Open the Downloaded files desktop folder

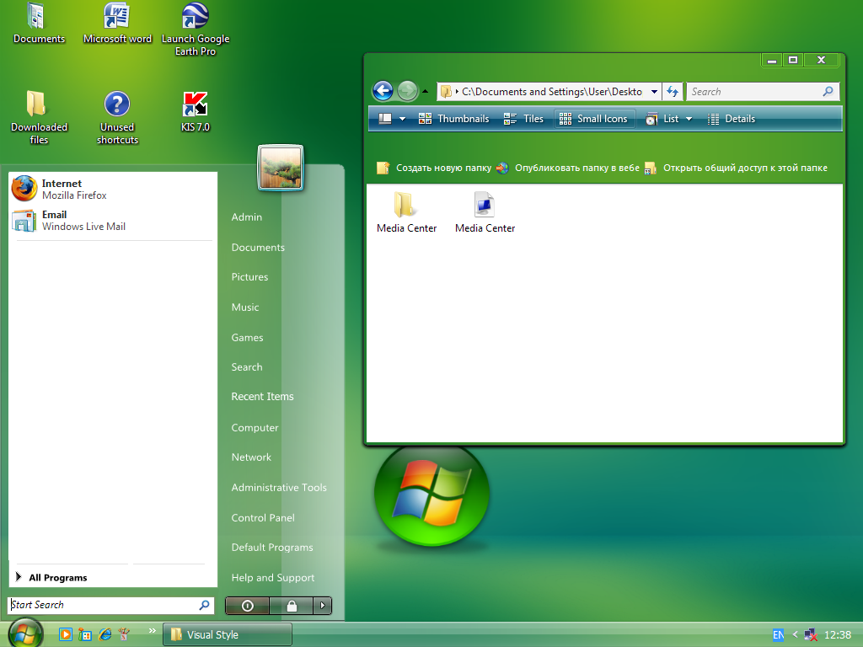39,118
